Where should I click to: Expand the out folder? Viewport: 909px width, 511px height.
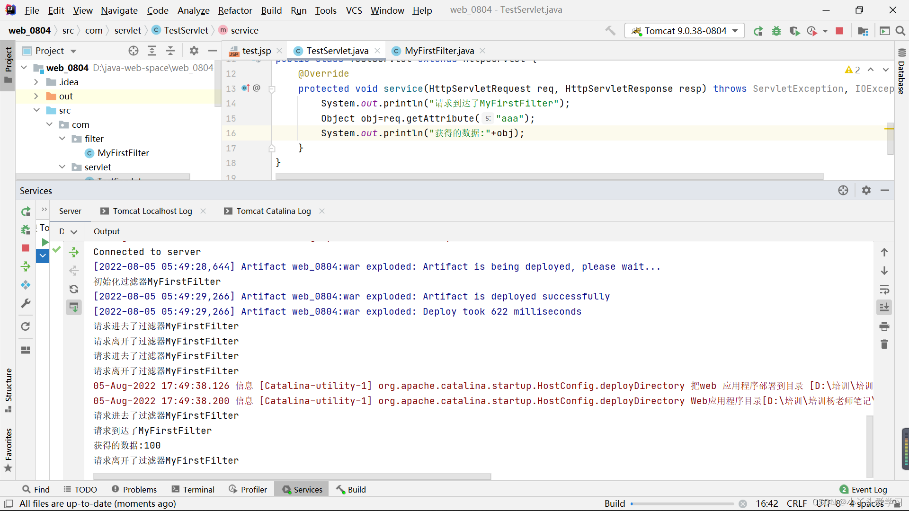coord(36,96)
